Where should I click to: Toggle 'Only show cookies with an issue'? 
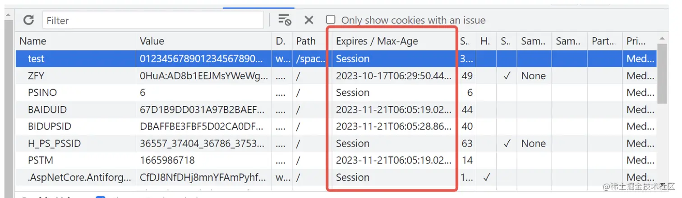331,20
